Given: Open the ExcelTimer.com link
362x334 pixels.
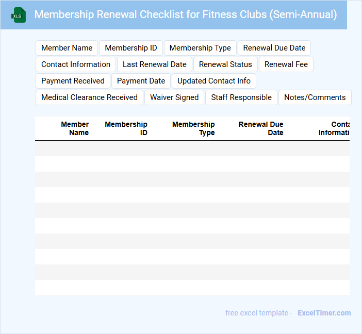Looking at the screenshot, I should [x=324, y=313].
